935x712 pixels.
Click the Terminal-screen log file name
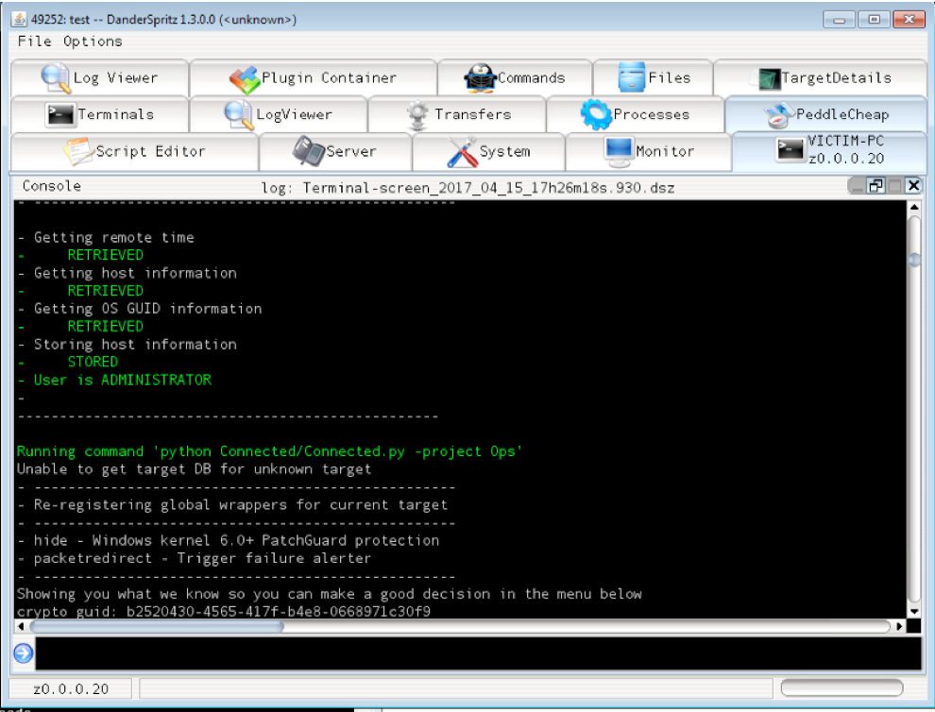(x=488, y=189)
